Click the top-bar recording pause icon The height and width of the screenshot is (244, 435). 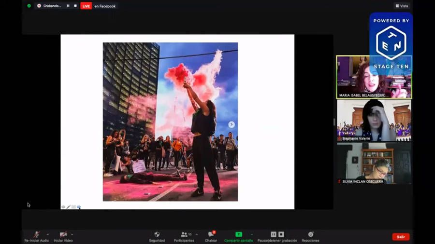[x=68, y=6]
